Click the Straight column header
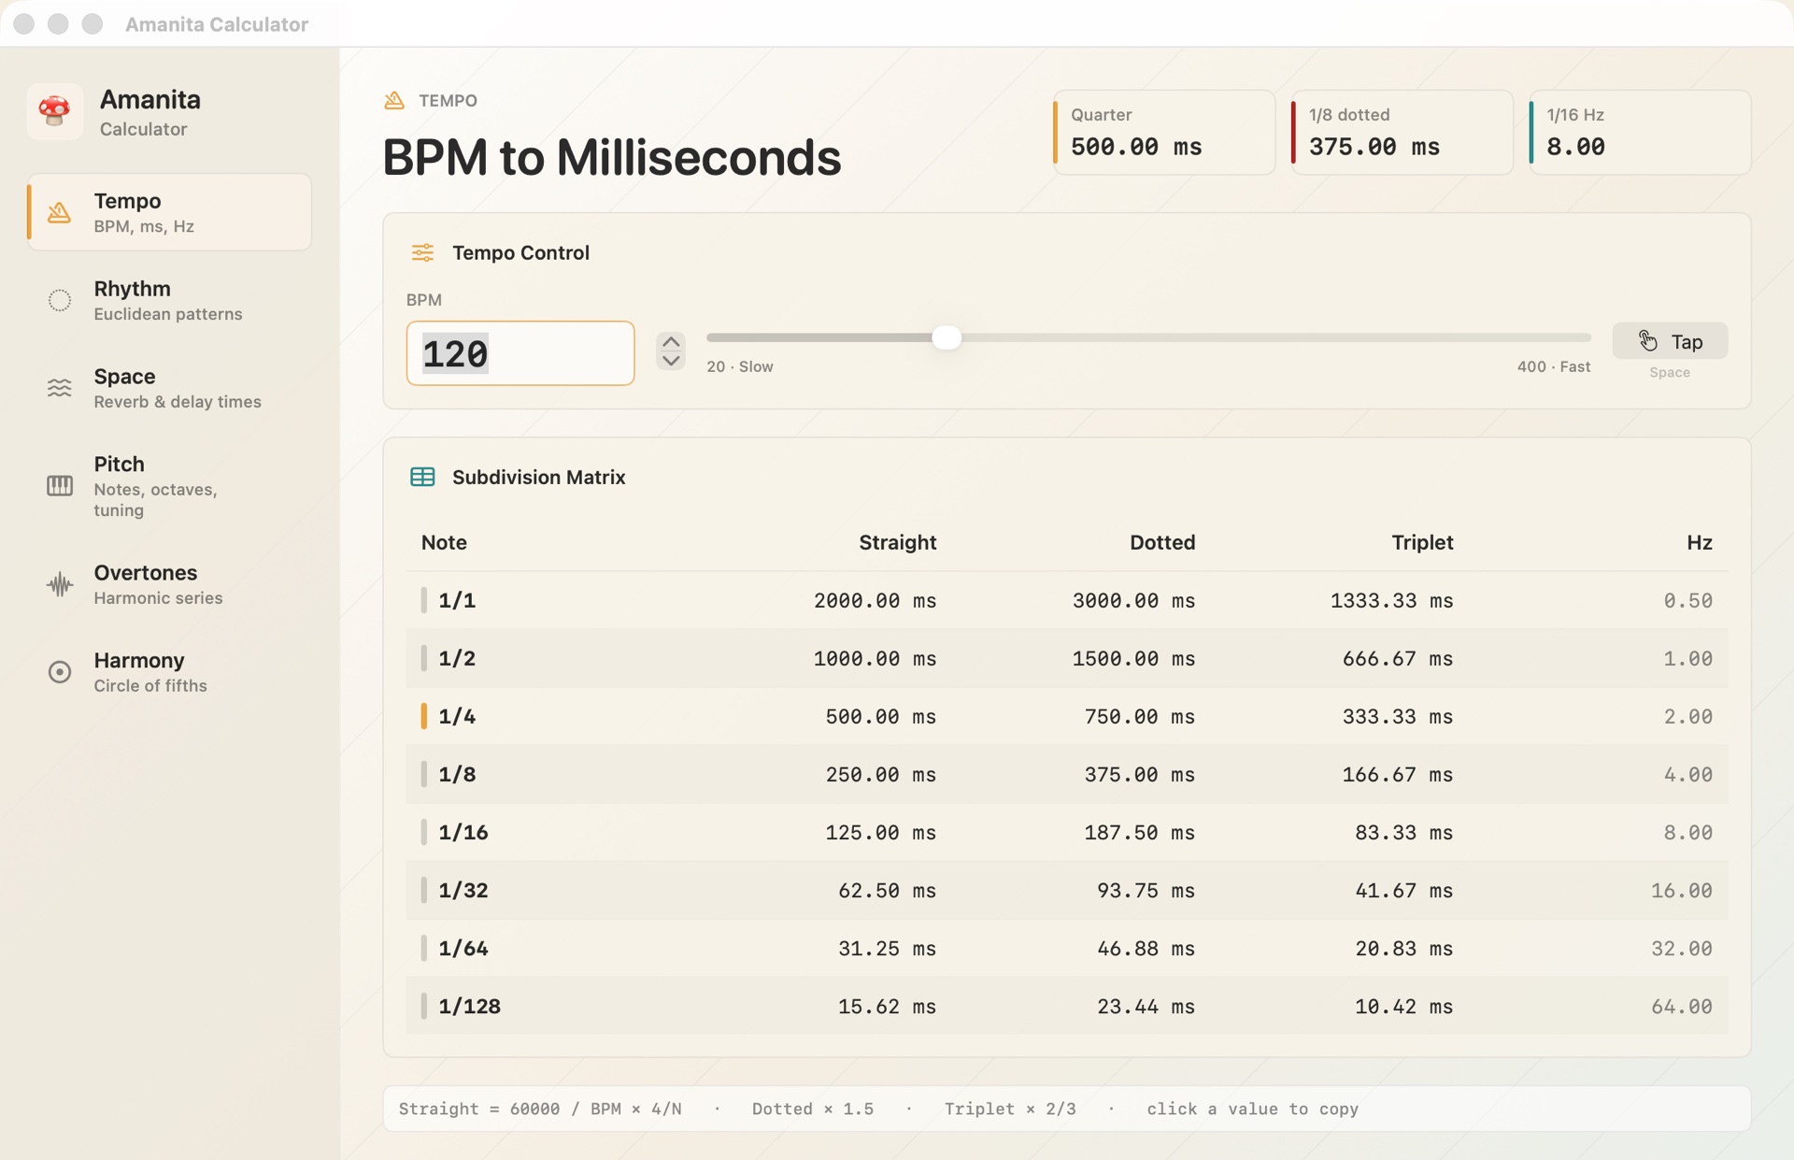 pos(898,542)
